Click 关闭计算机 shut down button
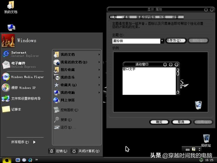The height and width of the screenshot is (163, 217). [x=85, y=151]
